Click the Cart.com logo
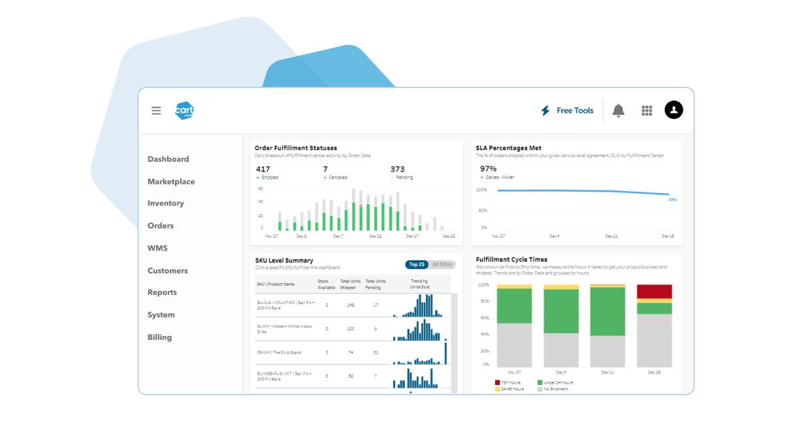The width and height of the screenshot is (797, 447). tap(185, 110)
